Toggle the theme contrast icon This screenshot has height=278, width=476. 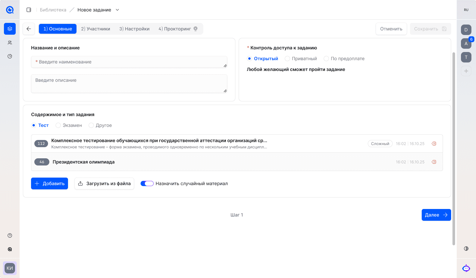pos(466,249)
